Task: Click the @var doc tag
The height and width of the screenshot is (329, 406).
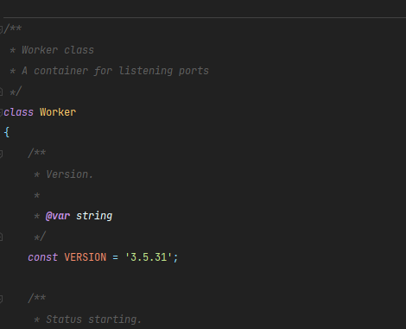Action: [58, 216]
